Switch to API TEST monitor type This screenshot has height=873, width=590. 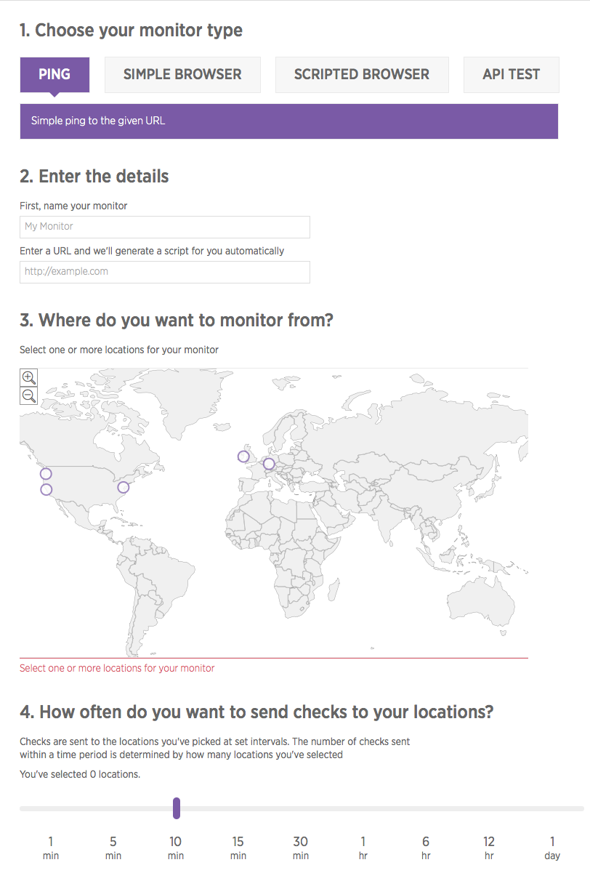click(512, 75)
